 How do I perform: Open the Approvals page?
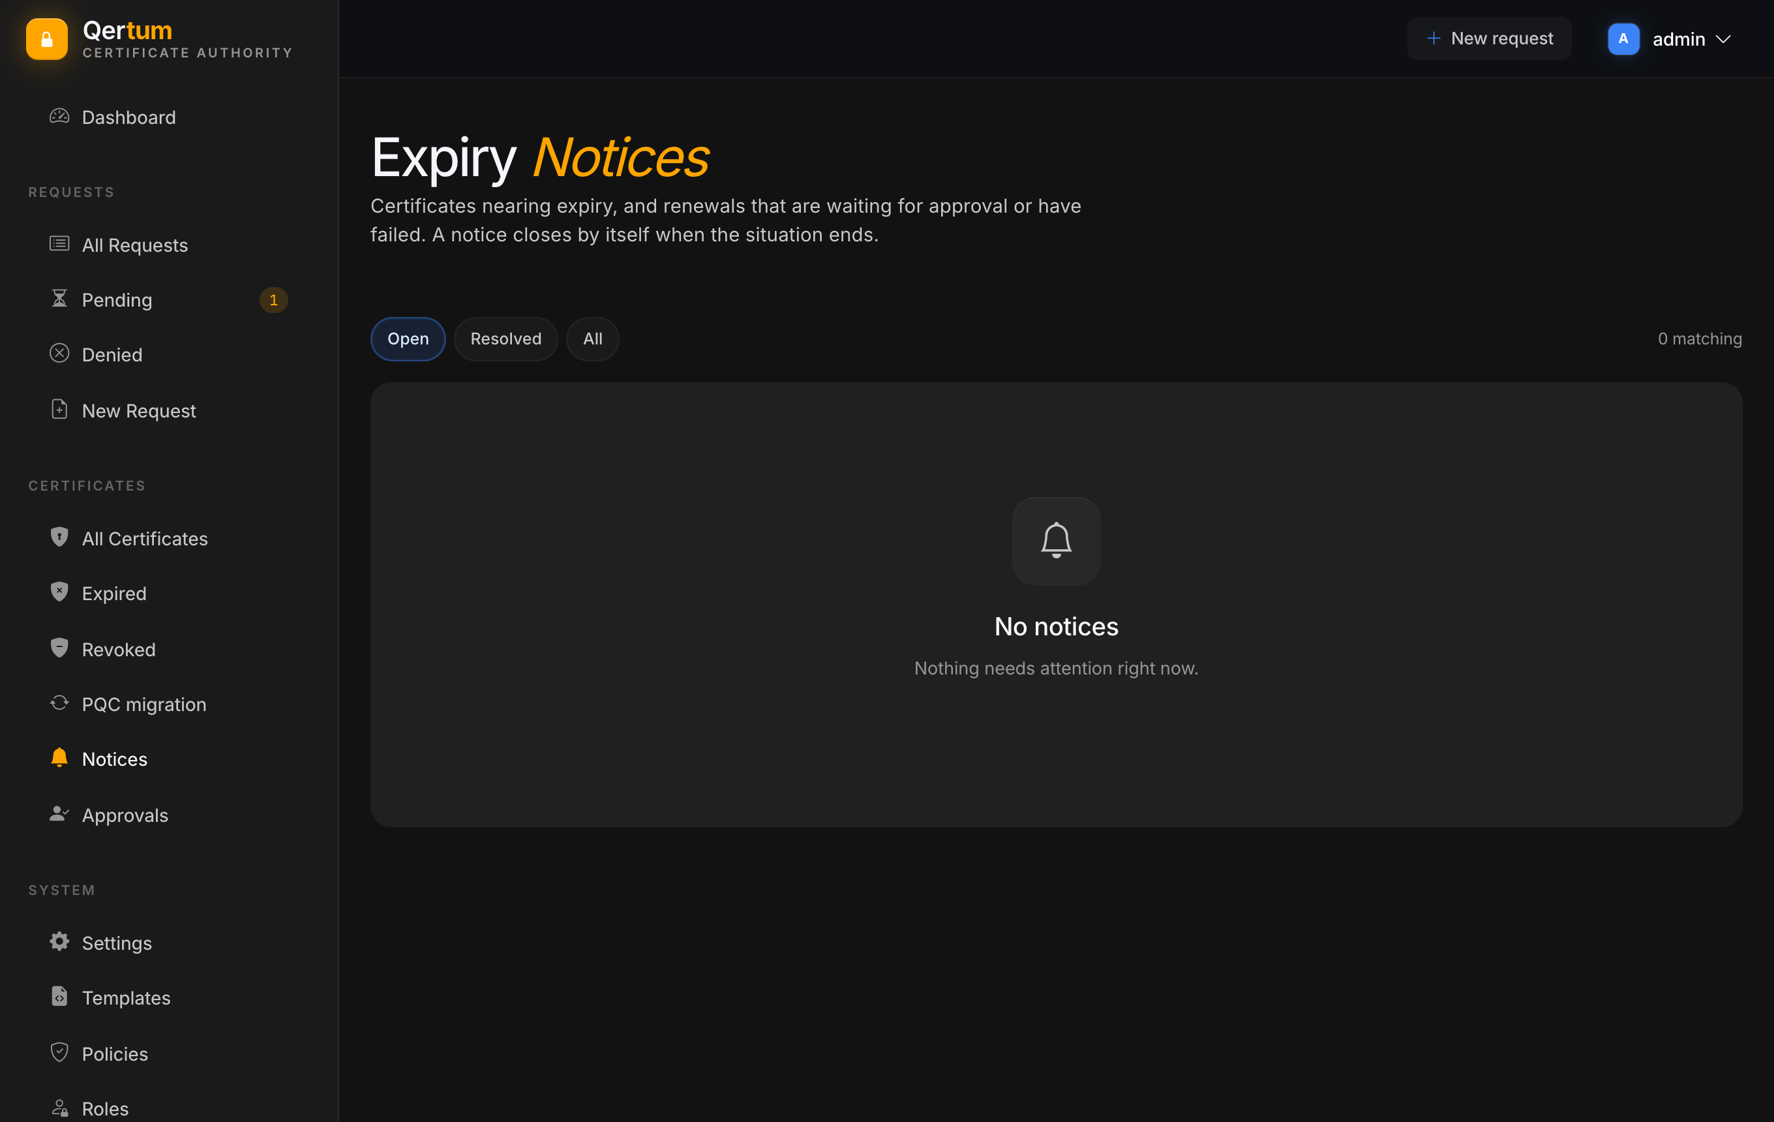pyautogui.click(x=169, y=815)
